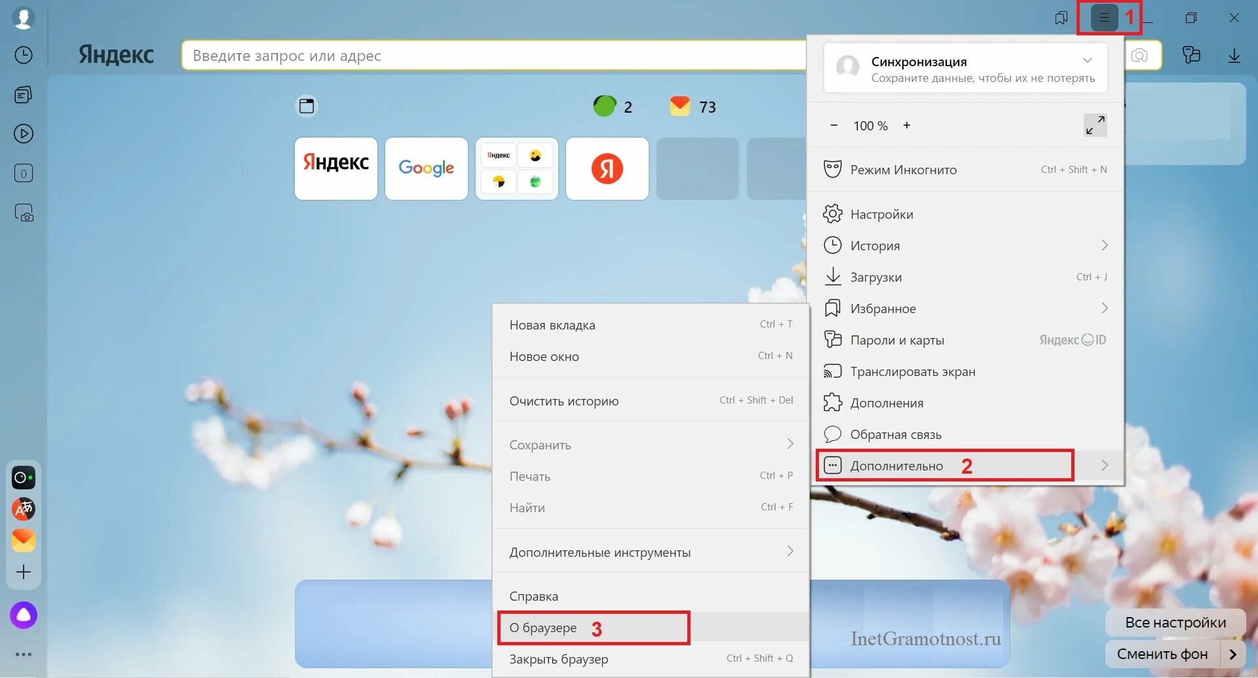Screen dimensions: 1258x678
Task: Expand the Избранное submenu arrow
Action: click(1105, 308)
